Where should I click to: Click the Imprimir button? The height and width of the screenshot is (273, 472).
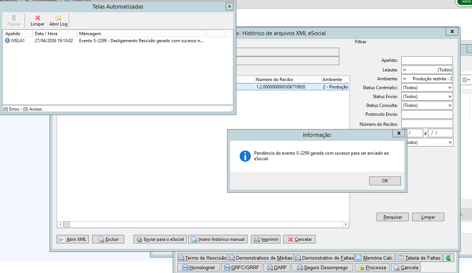[266, 239]
